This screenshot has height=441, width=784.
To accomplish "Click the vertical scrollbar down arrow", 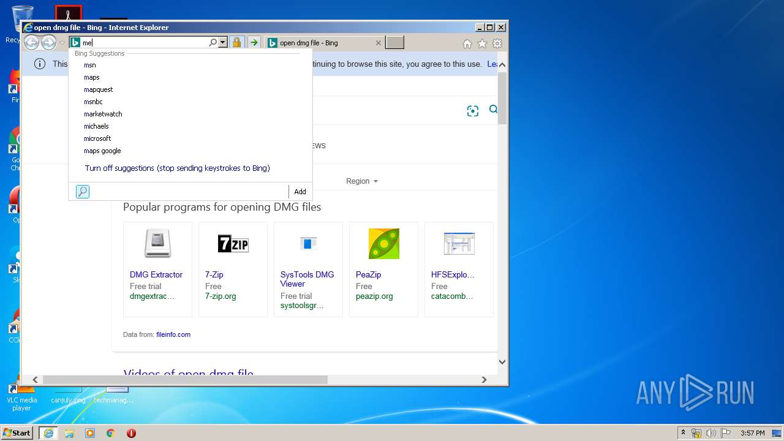I will pos(502,362).
